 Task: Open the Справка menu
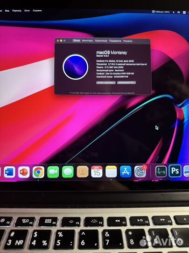(37, 11)
